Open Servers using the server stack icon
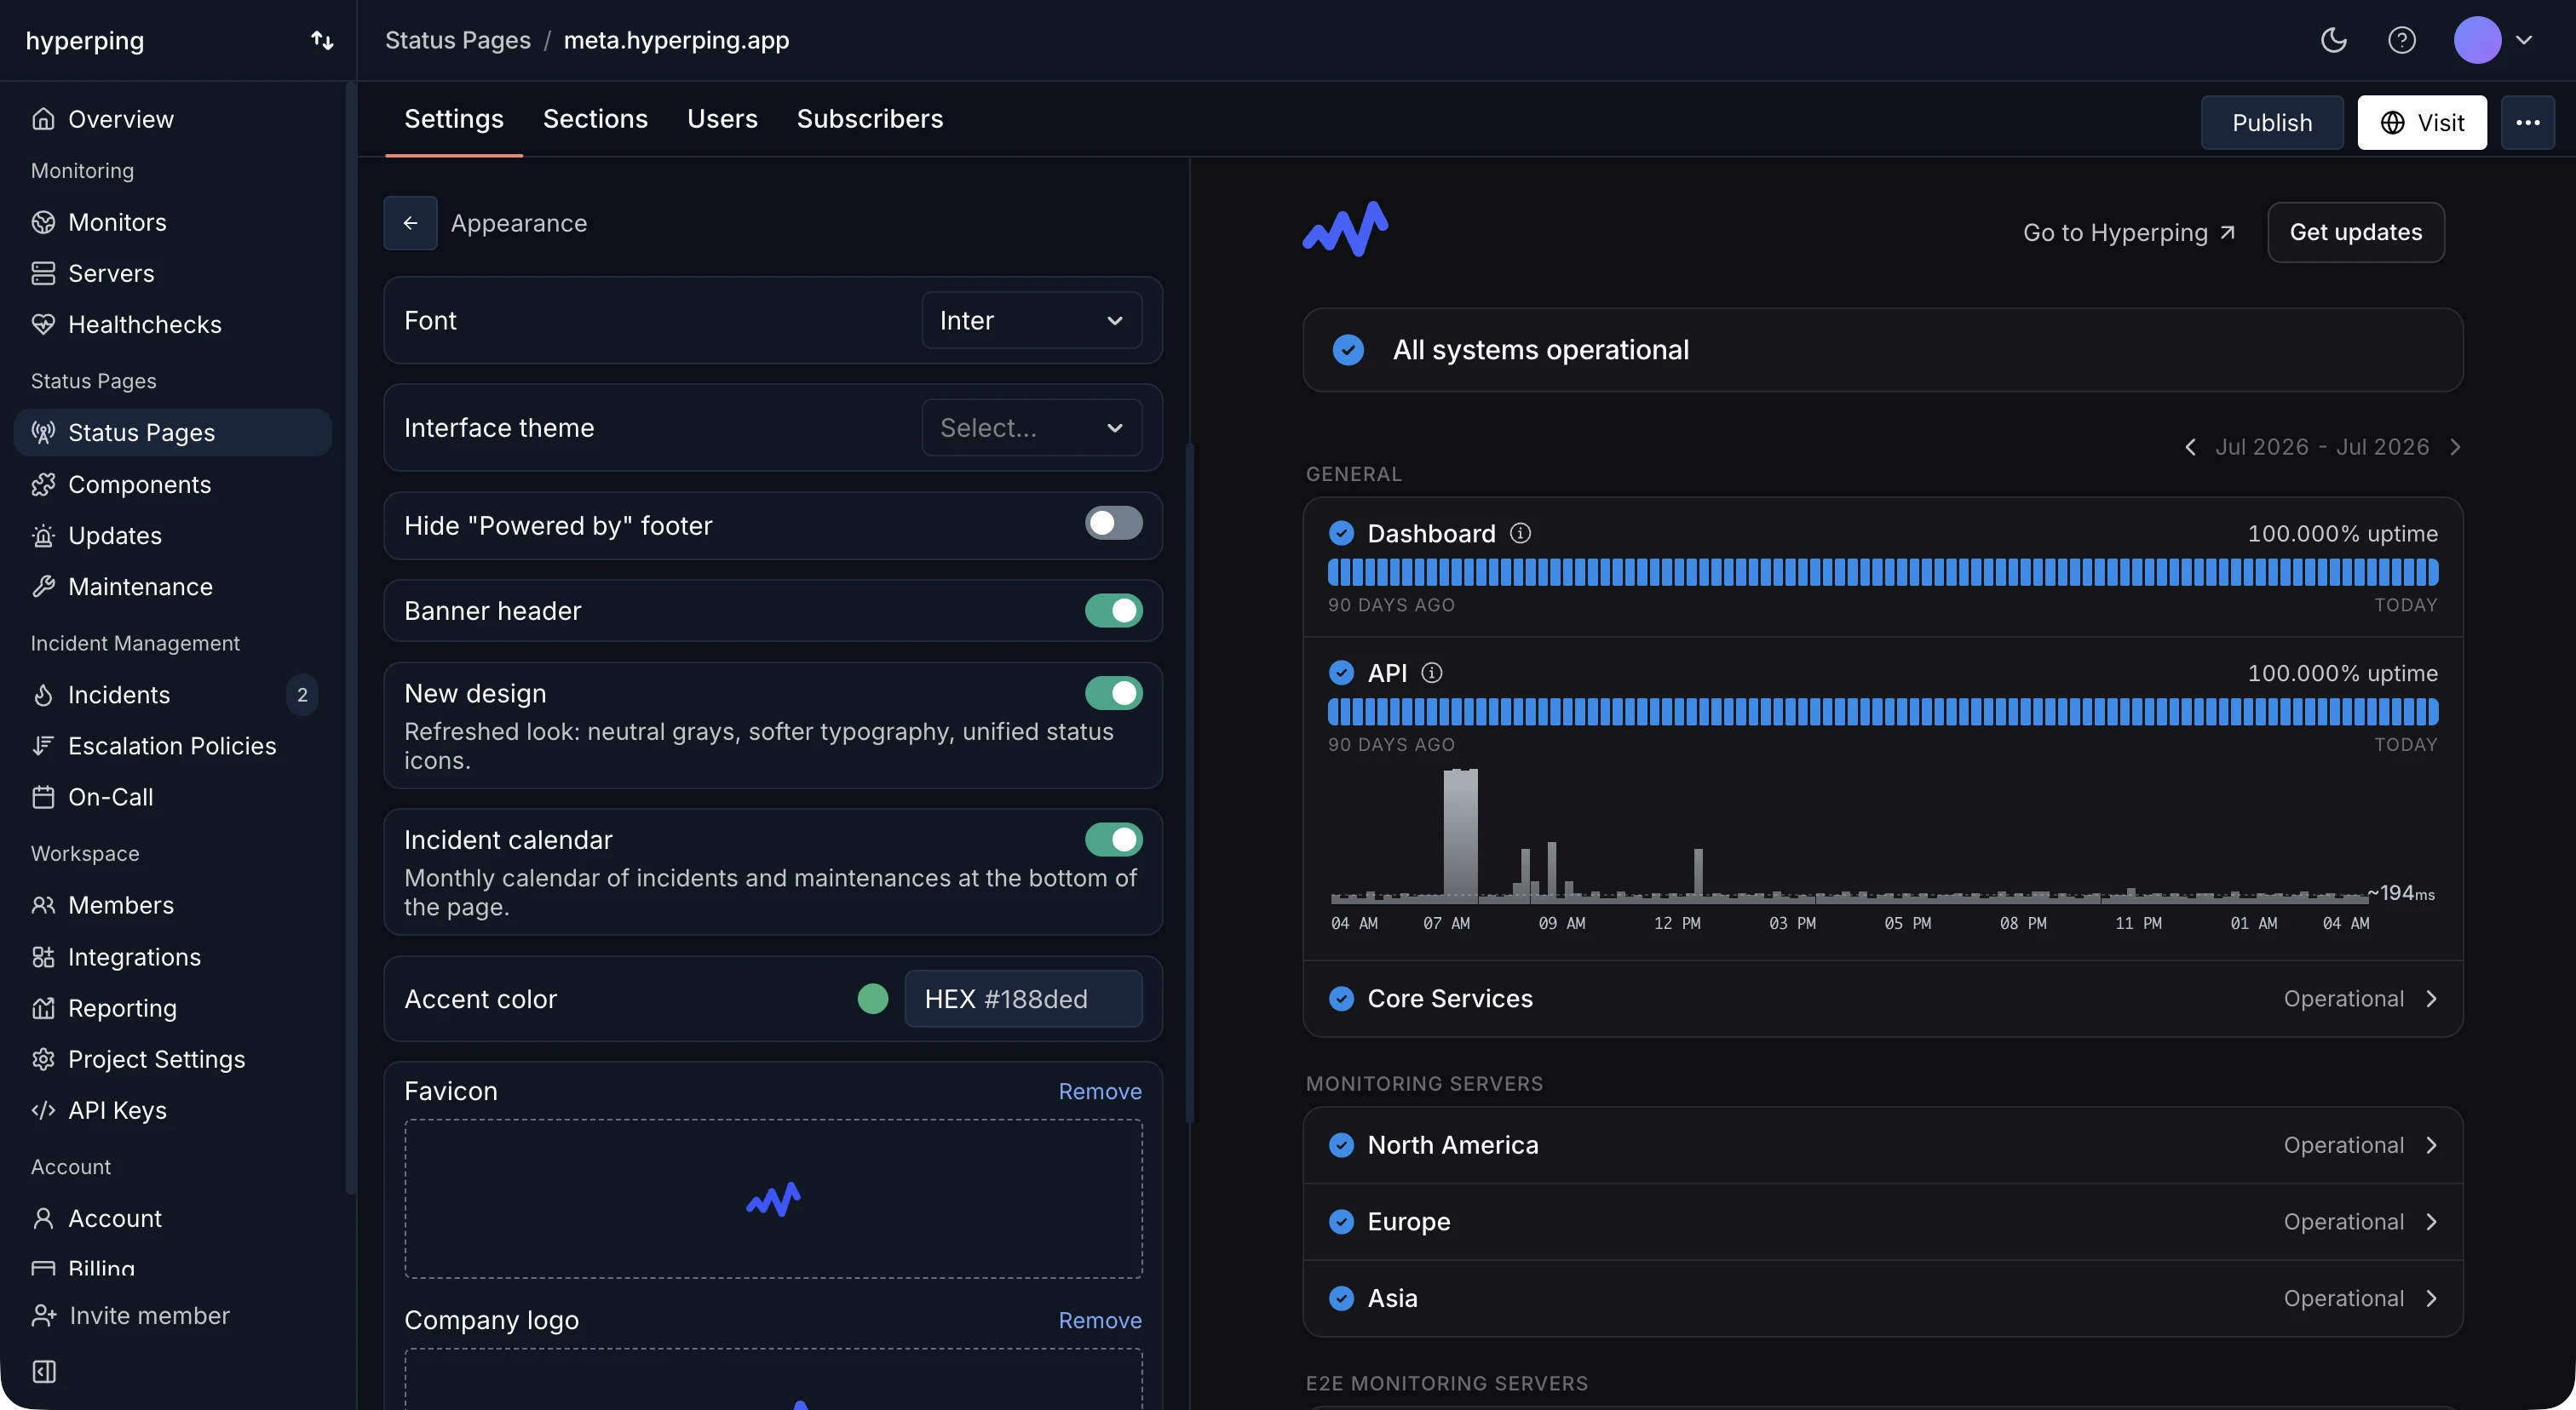The width and height of the screenshot is (2576, 1410). coord(43,272)
